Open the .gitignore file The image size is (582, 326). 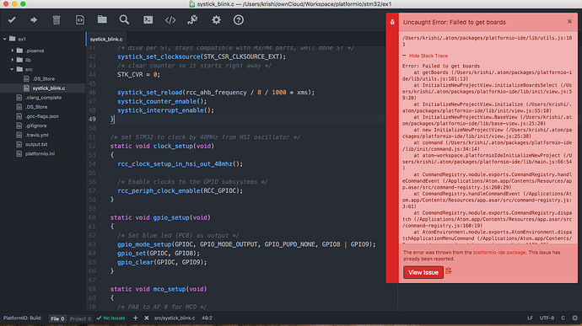tap(36, 126)
